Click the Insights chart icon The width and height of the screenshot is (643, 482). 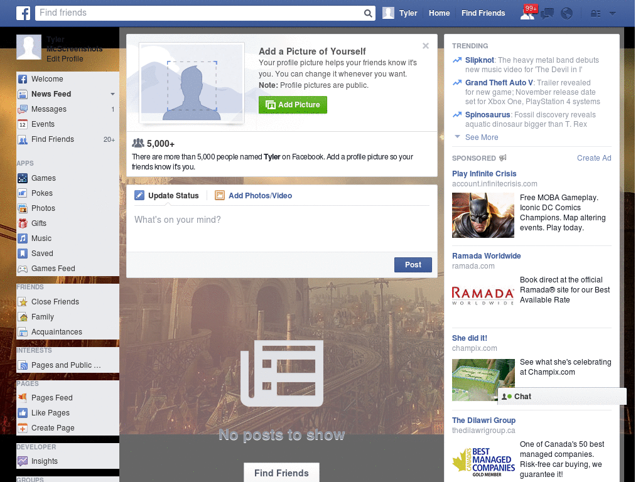(x=23, y=461)
